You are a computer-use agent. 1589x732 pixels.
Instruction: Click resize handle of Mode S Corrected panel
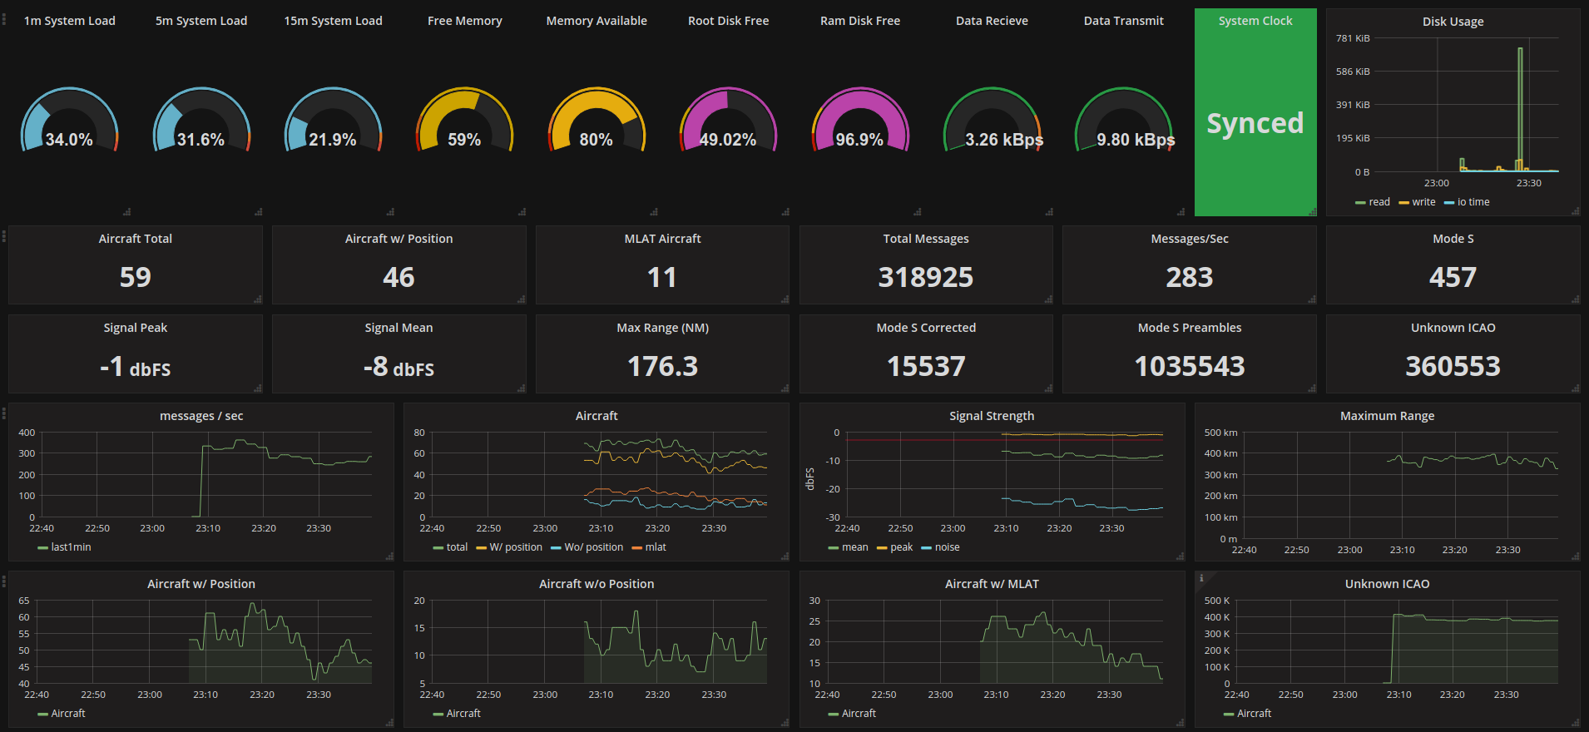1048,388
